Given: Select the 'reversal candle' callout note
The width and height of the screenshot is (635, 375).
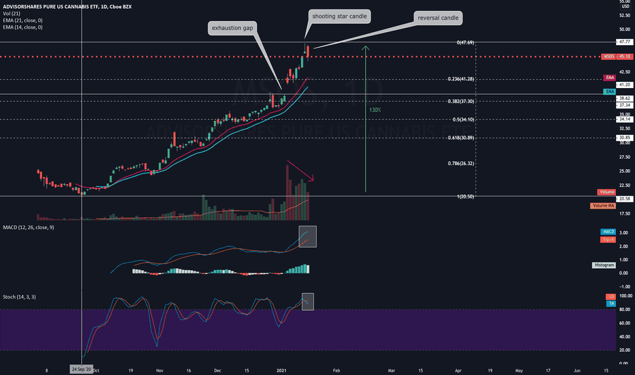Looking at the screenshot, I should click(x=438, y=18).
